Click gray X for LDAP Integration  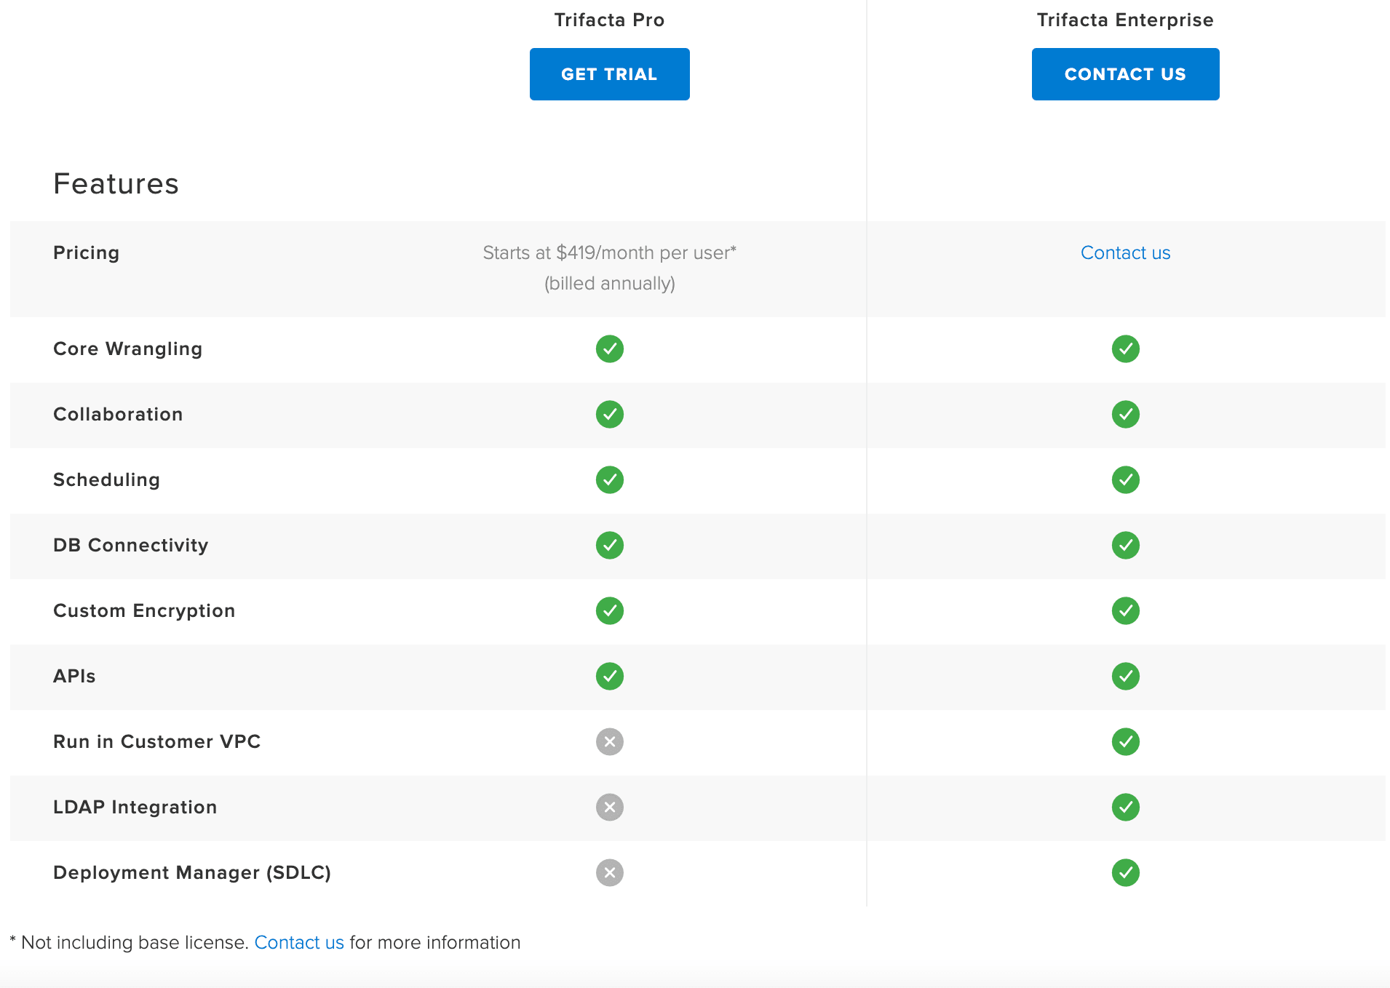point(610,808)
